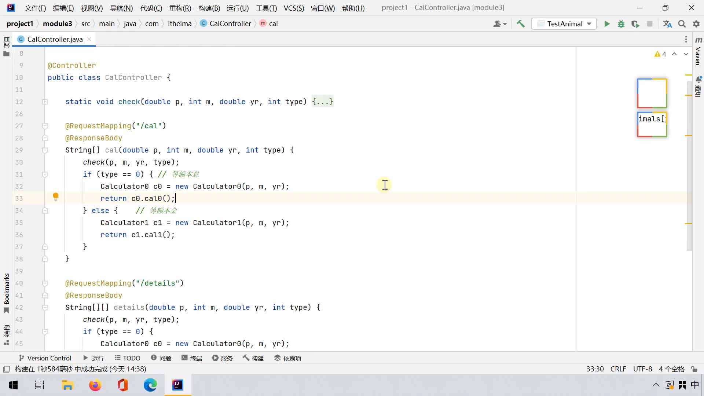704x396 pixels.
Task: Click the 4 warnings indicator
Action: tap(660, 54)
